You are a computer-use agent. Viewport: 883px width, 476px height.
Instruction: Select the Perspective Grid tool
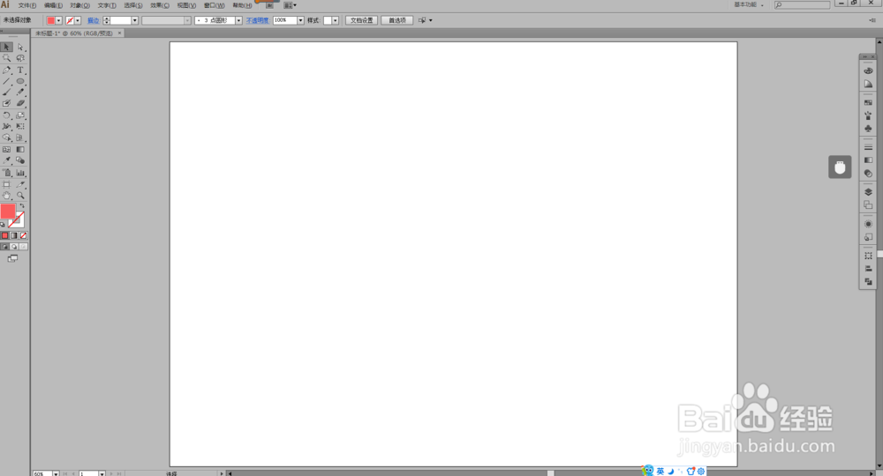click(x=20, y=138)
